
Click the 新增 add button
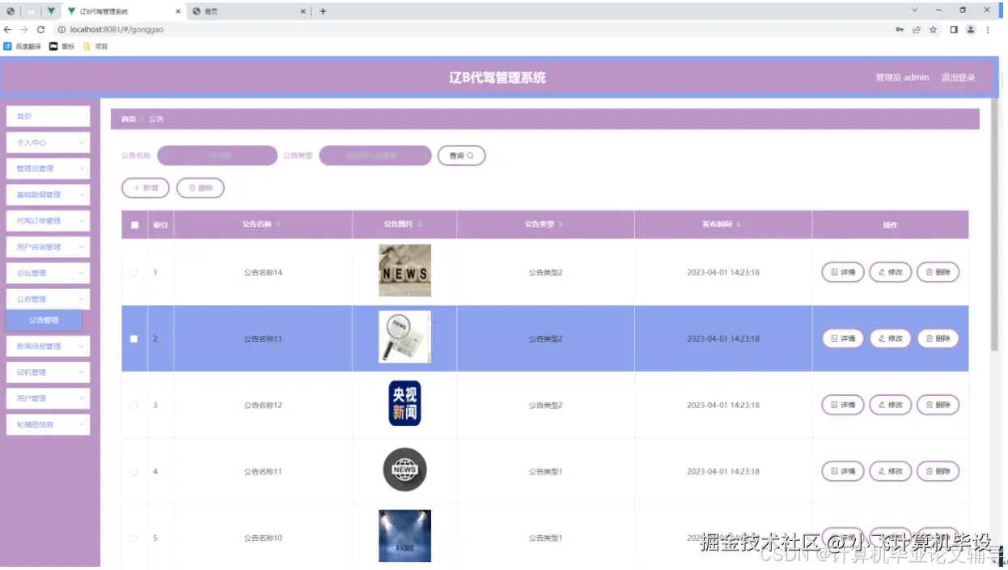(146, 188)
